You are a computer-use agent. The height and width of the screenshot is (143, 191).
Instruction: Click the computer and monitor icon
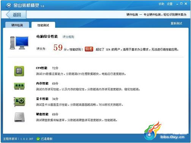point(19,43)
